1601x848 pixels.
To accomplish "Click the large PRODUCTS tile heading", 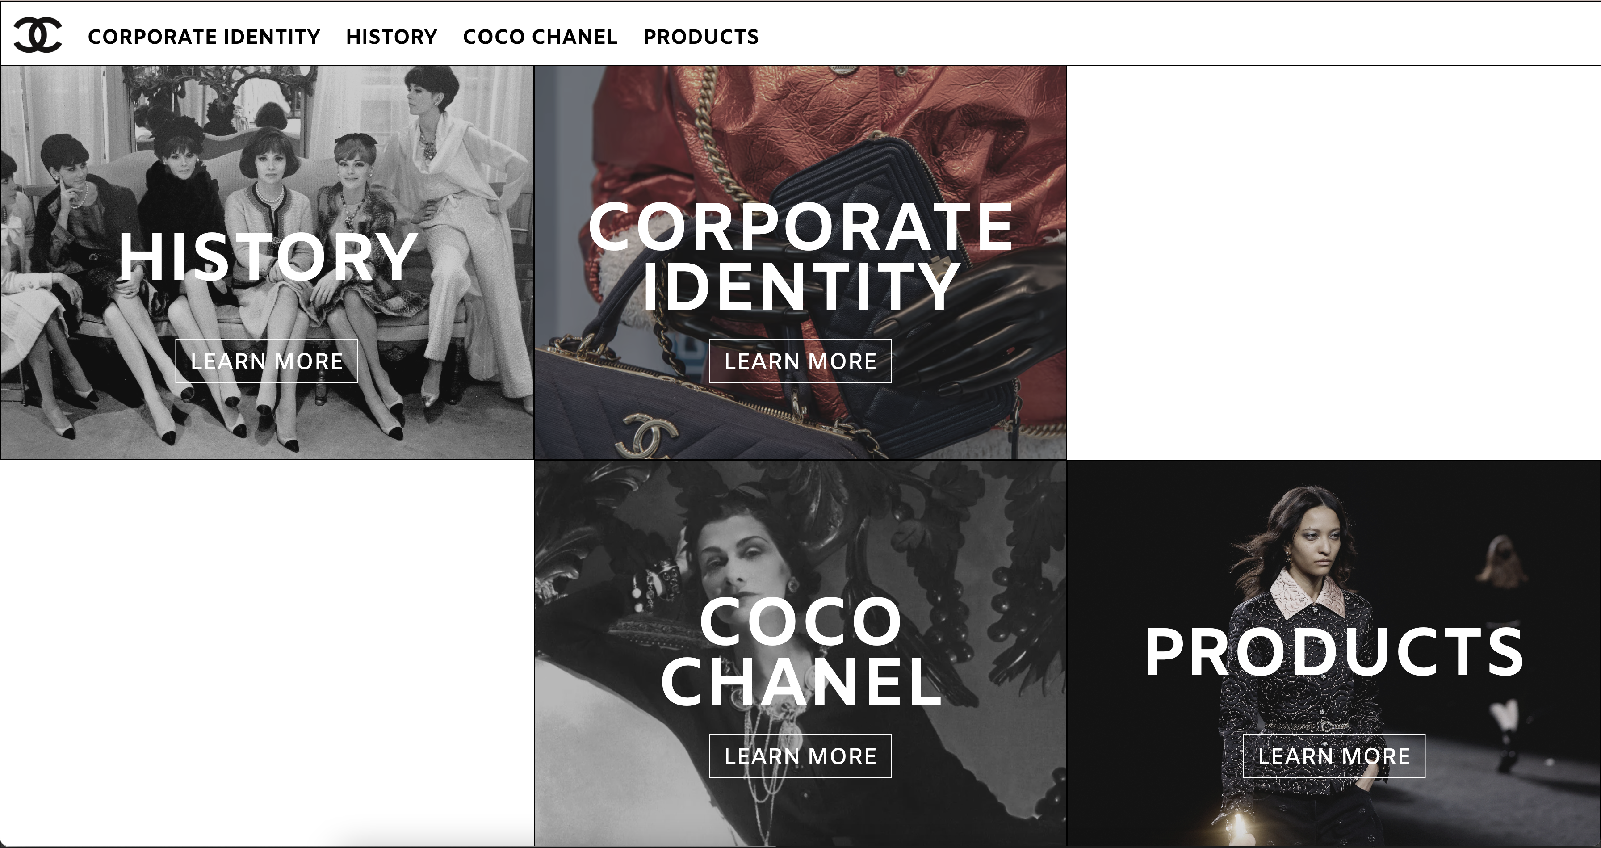I will pos(1334,651).
